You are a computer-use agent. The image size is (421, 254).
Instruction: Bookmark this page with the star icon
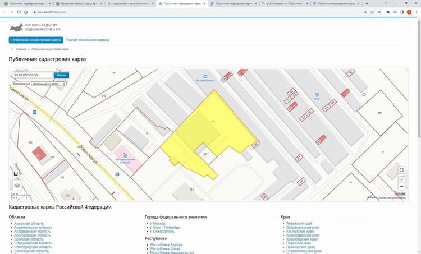pos(379,12)
